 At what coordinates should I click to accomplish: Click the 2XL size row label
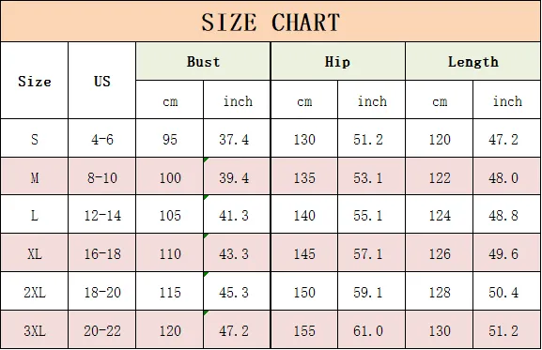click(35, 291)
